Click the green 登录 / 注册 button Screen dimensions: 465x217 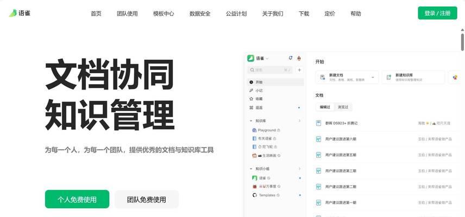coord(437,13)
